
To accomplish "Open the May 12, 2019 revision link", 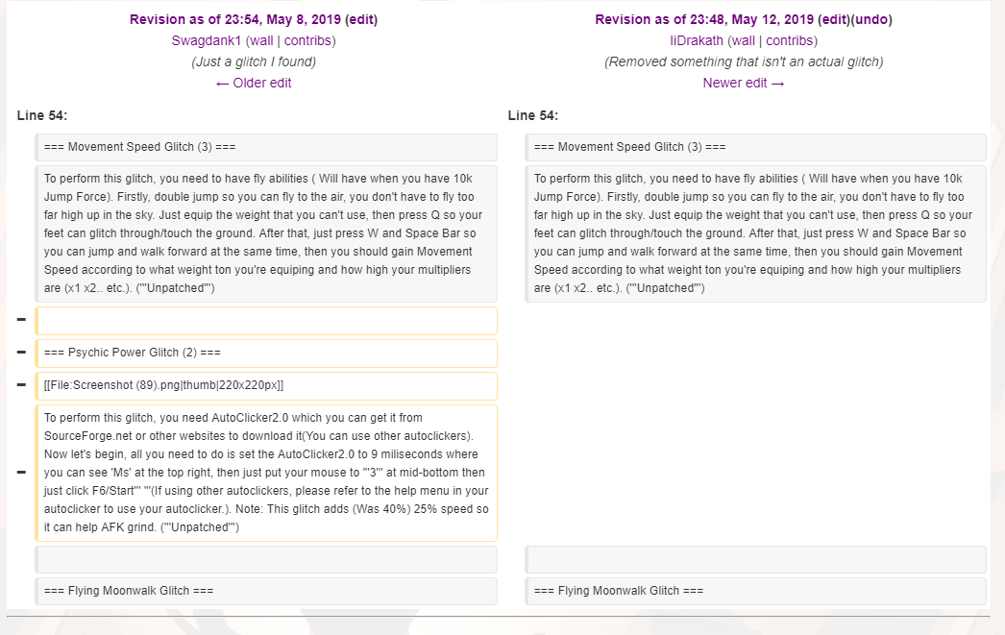I will point(703,19).
